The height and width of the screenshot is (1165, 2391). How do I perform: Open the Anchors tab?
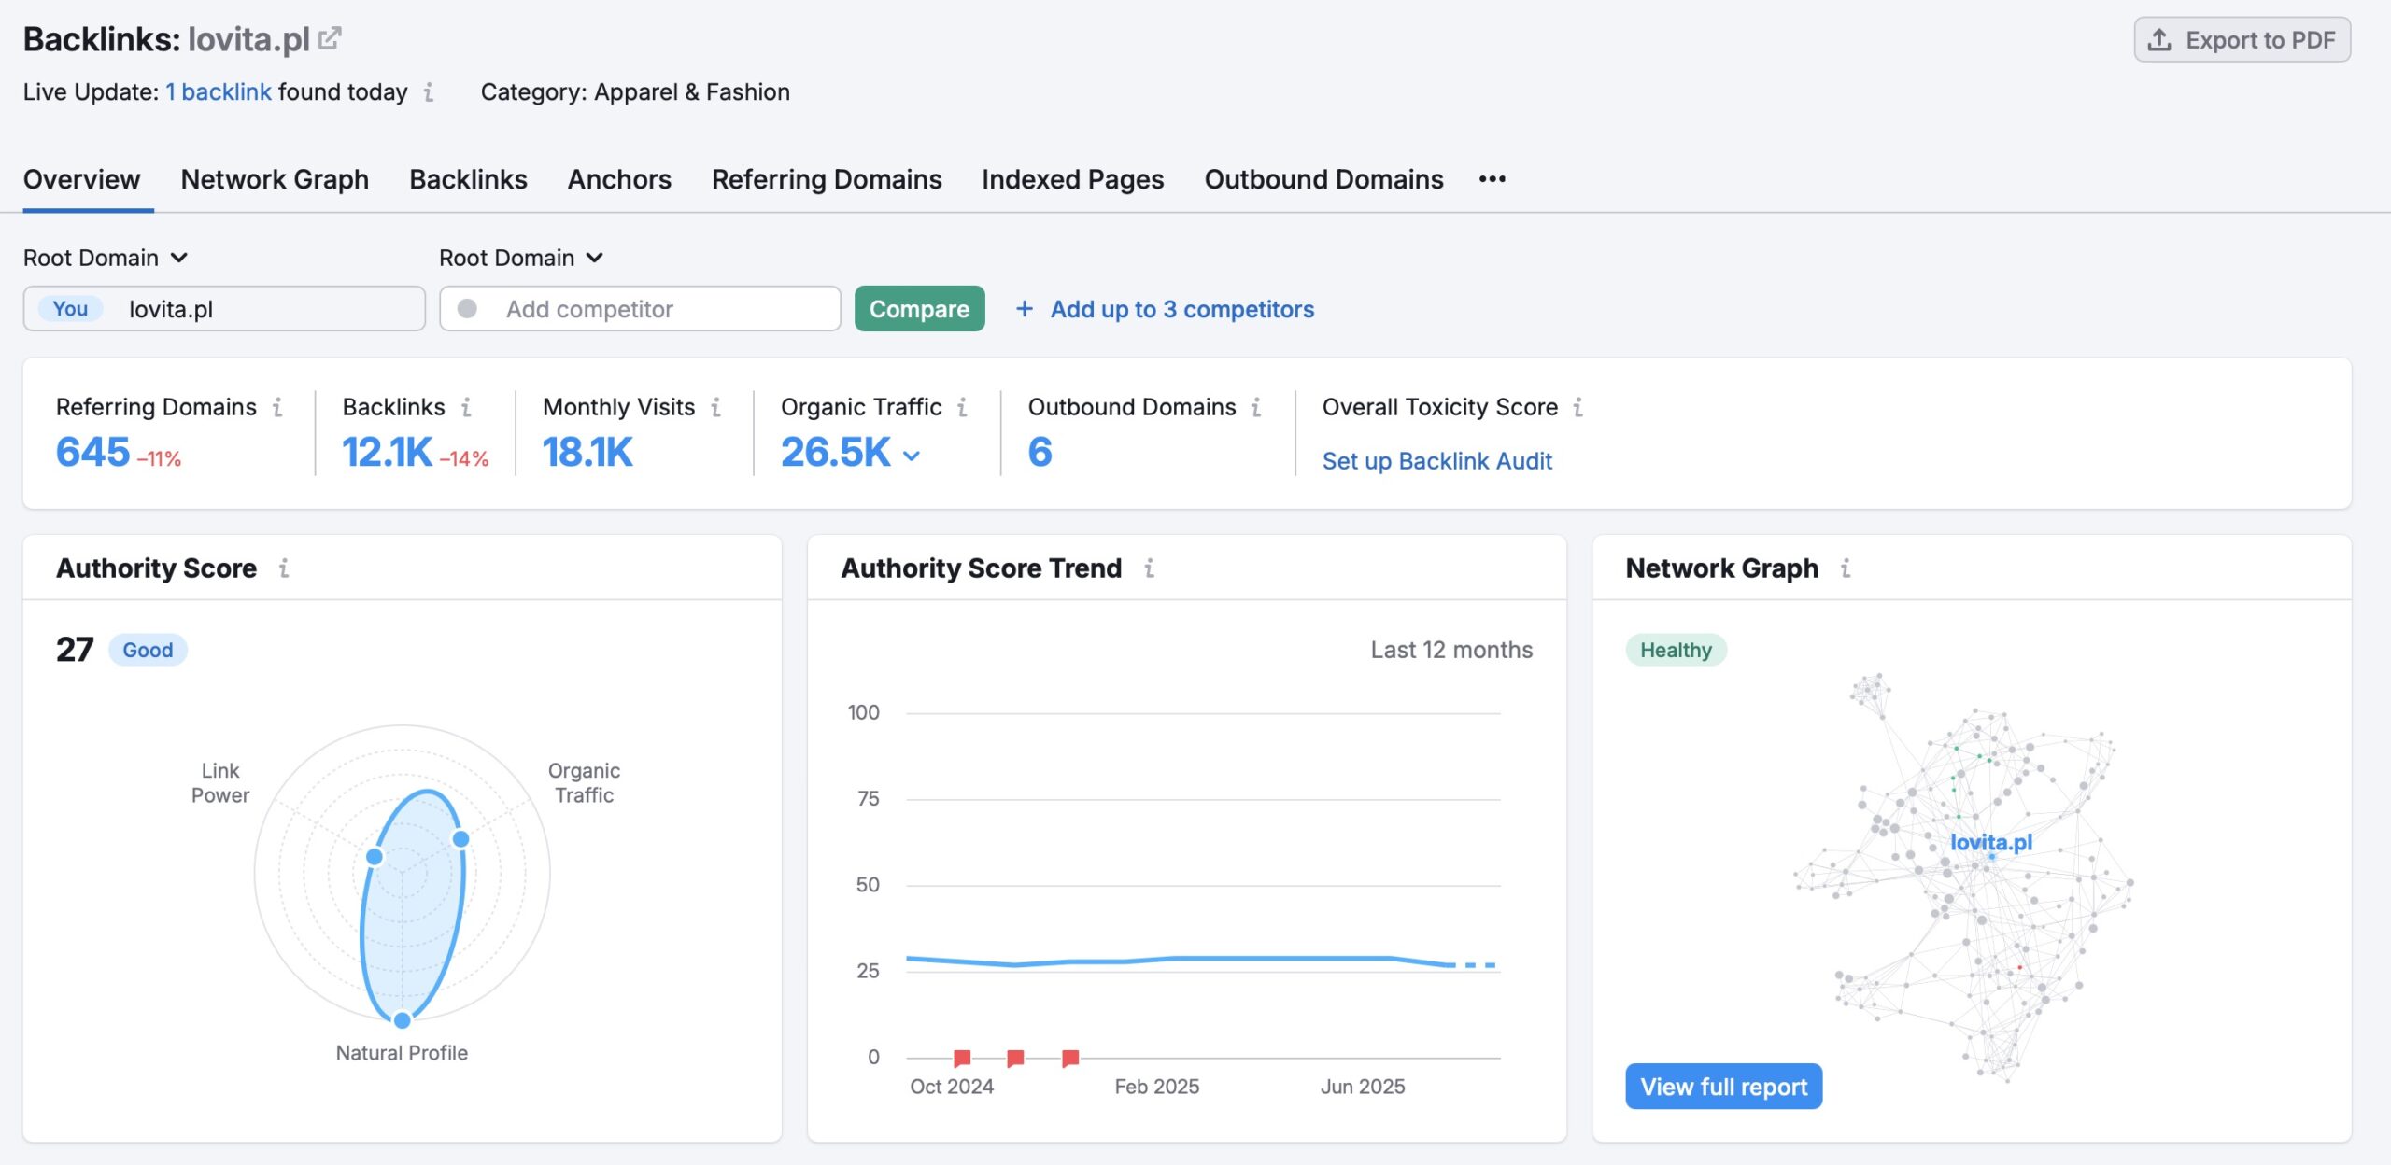(x=619, y=179)
